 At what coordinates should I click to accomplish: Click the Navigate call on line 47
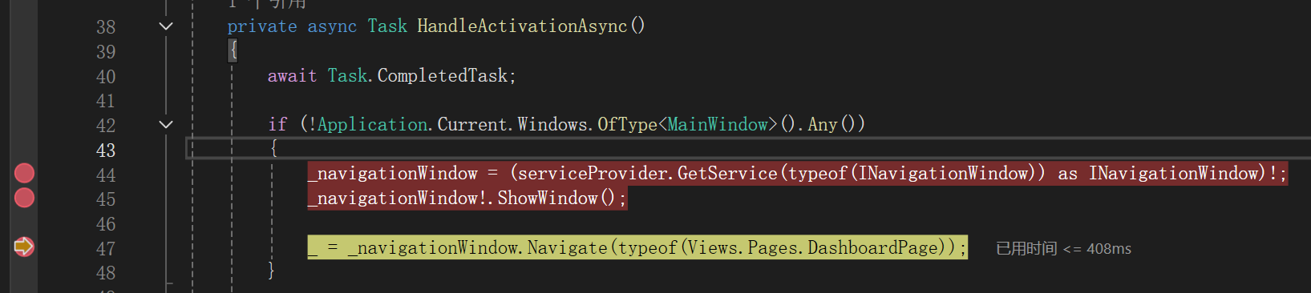click(568, 248)
